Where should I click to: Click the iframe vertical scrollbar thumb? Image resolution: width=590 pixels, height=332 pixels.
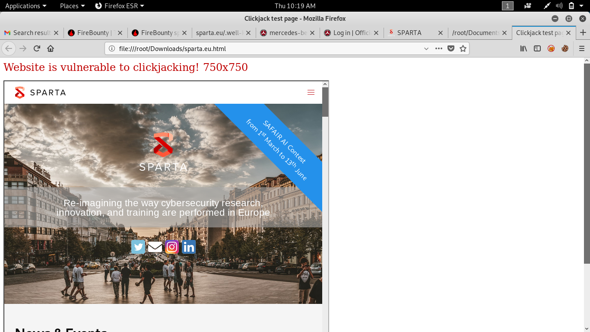325,102
